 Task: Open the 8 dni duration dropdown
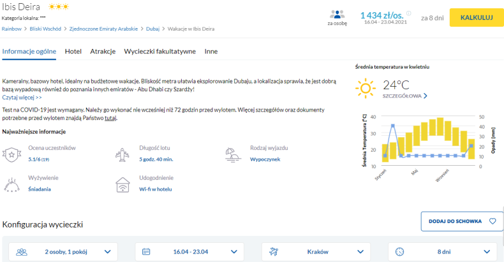443,252
